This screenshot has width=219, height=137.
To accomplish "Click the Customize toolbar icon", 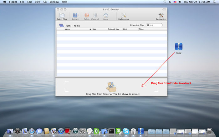I will coord(160,15).
